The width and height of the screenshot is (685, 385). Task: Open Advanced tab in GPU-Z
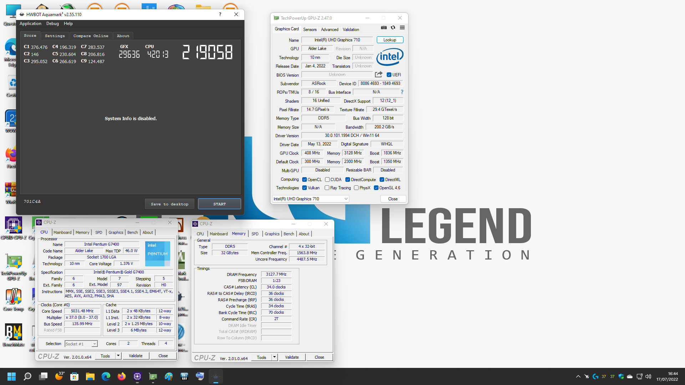tap(330, 30)
